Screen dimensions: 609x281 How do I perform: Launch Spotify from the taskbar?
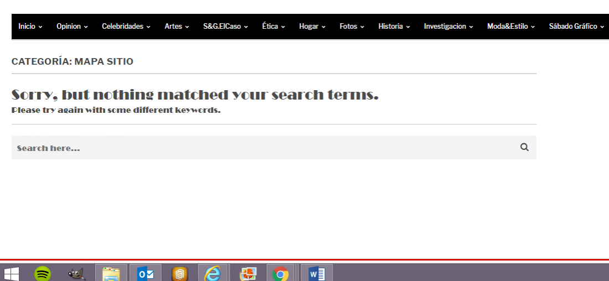coord(42,274)
